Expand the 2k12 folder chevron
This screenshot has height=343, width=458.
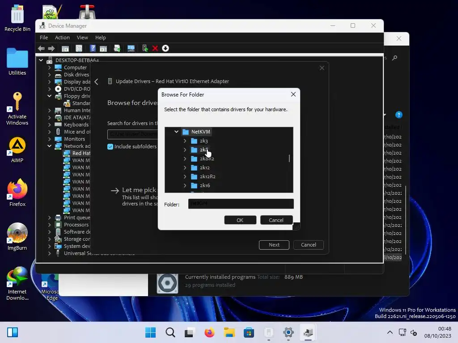[x=185, y=168]
